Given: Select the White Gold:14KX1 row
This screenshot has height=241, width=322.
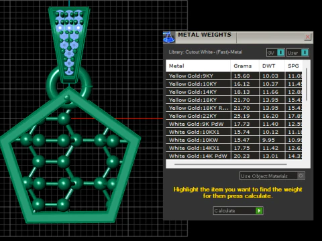Looking at the screenshot, I should point(234,148).
